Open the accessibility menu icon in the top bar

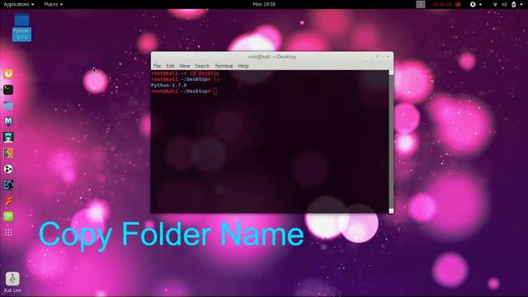coord(473,4)
